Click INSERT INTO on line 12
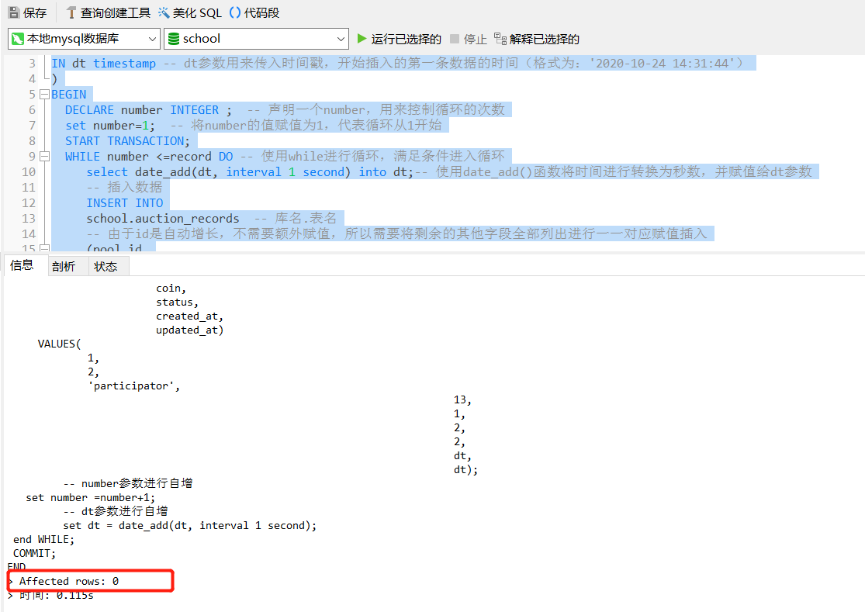The width and height of the screenshot is (865, 612). [x=125, y=203]
